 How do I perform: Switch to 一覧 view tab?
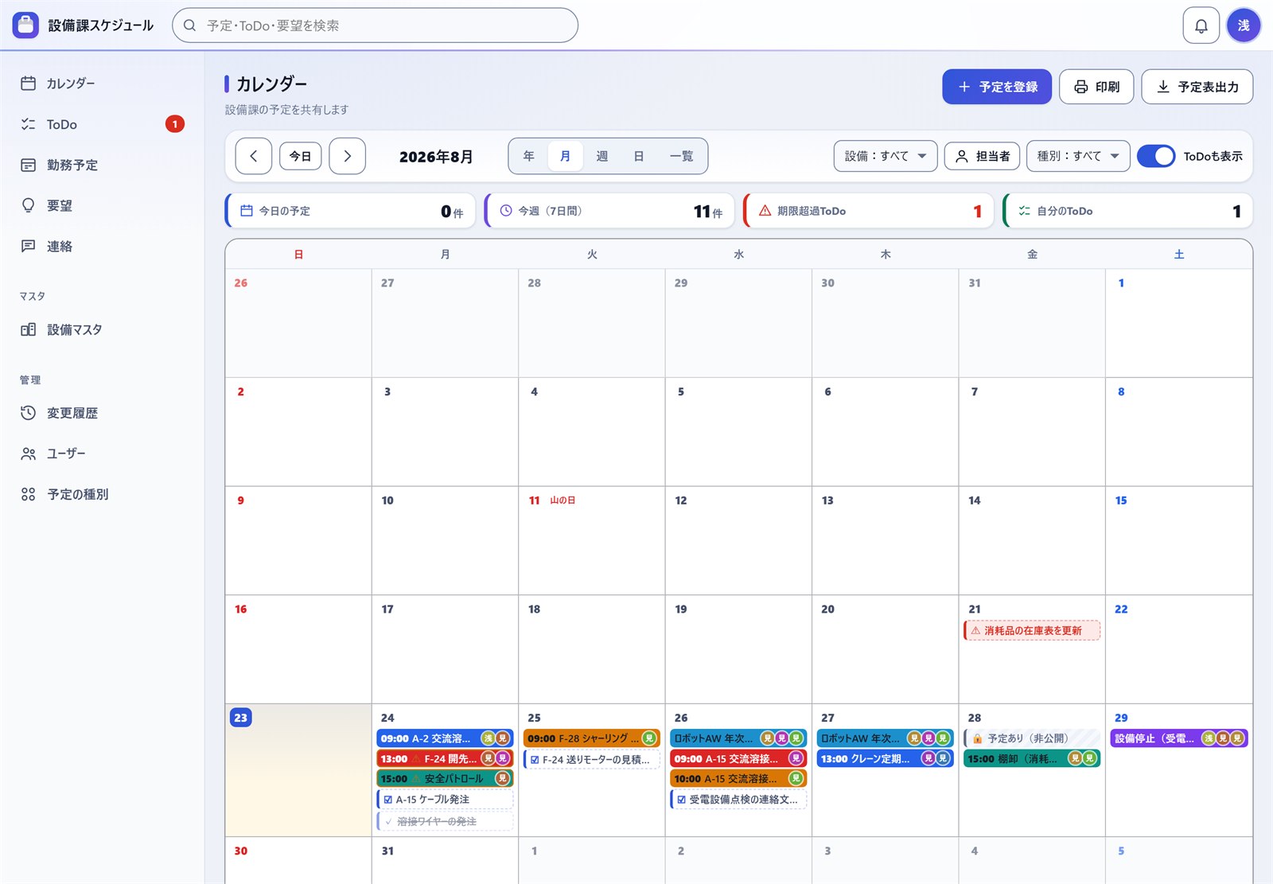click(681, 156)
